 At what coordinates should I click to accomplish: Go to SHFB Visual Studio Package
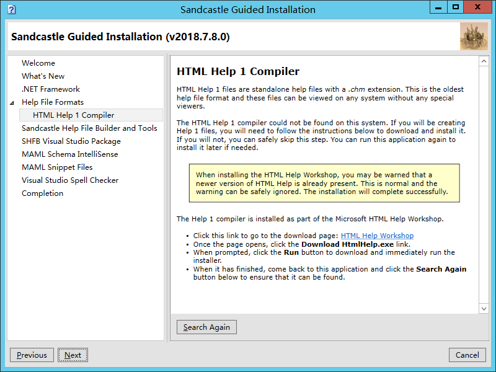[x=71, y=141]
